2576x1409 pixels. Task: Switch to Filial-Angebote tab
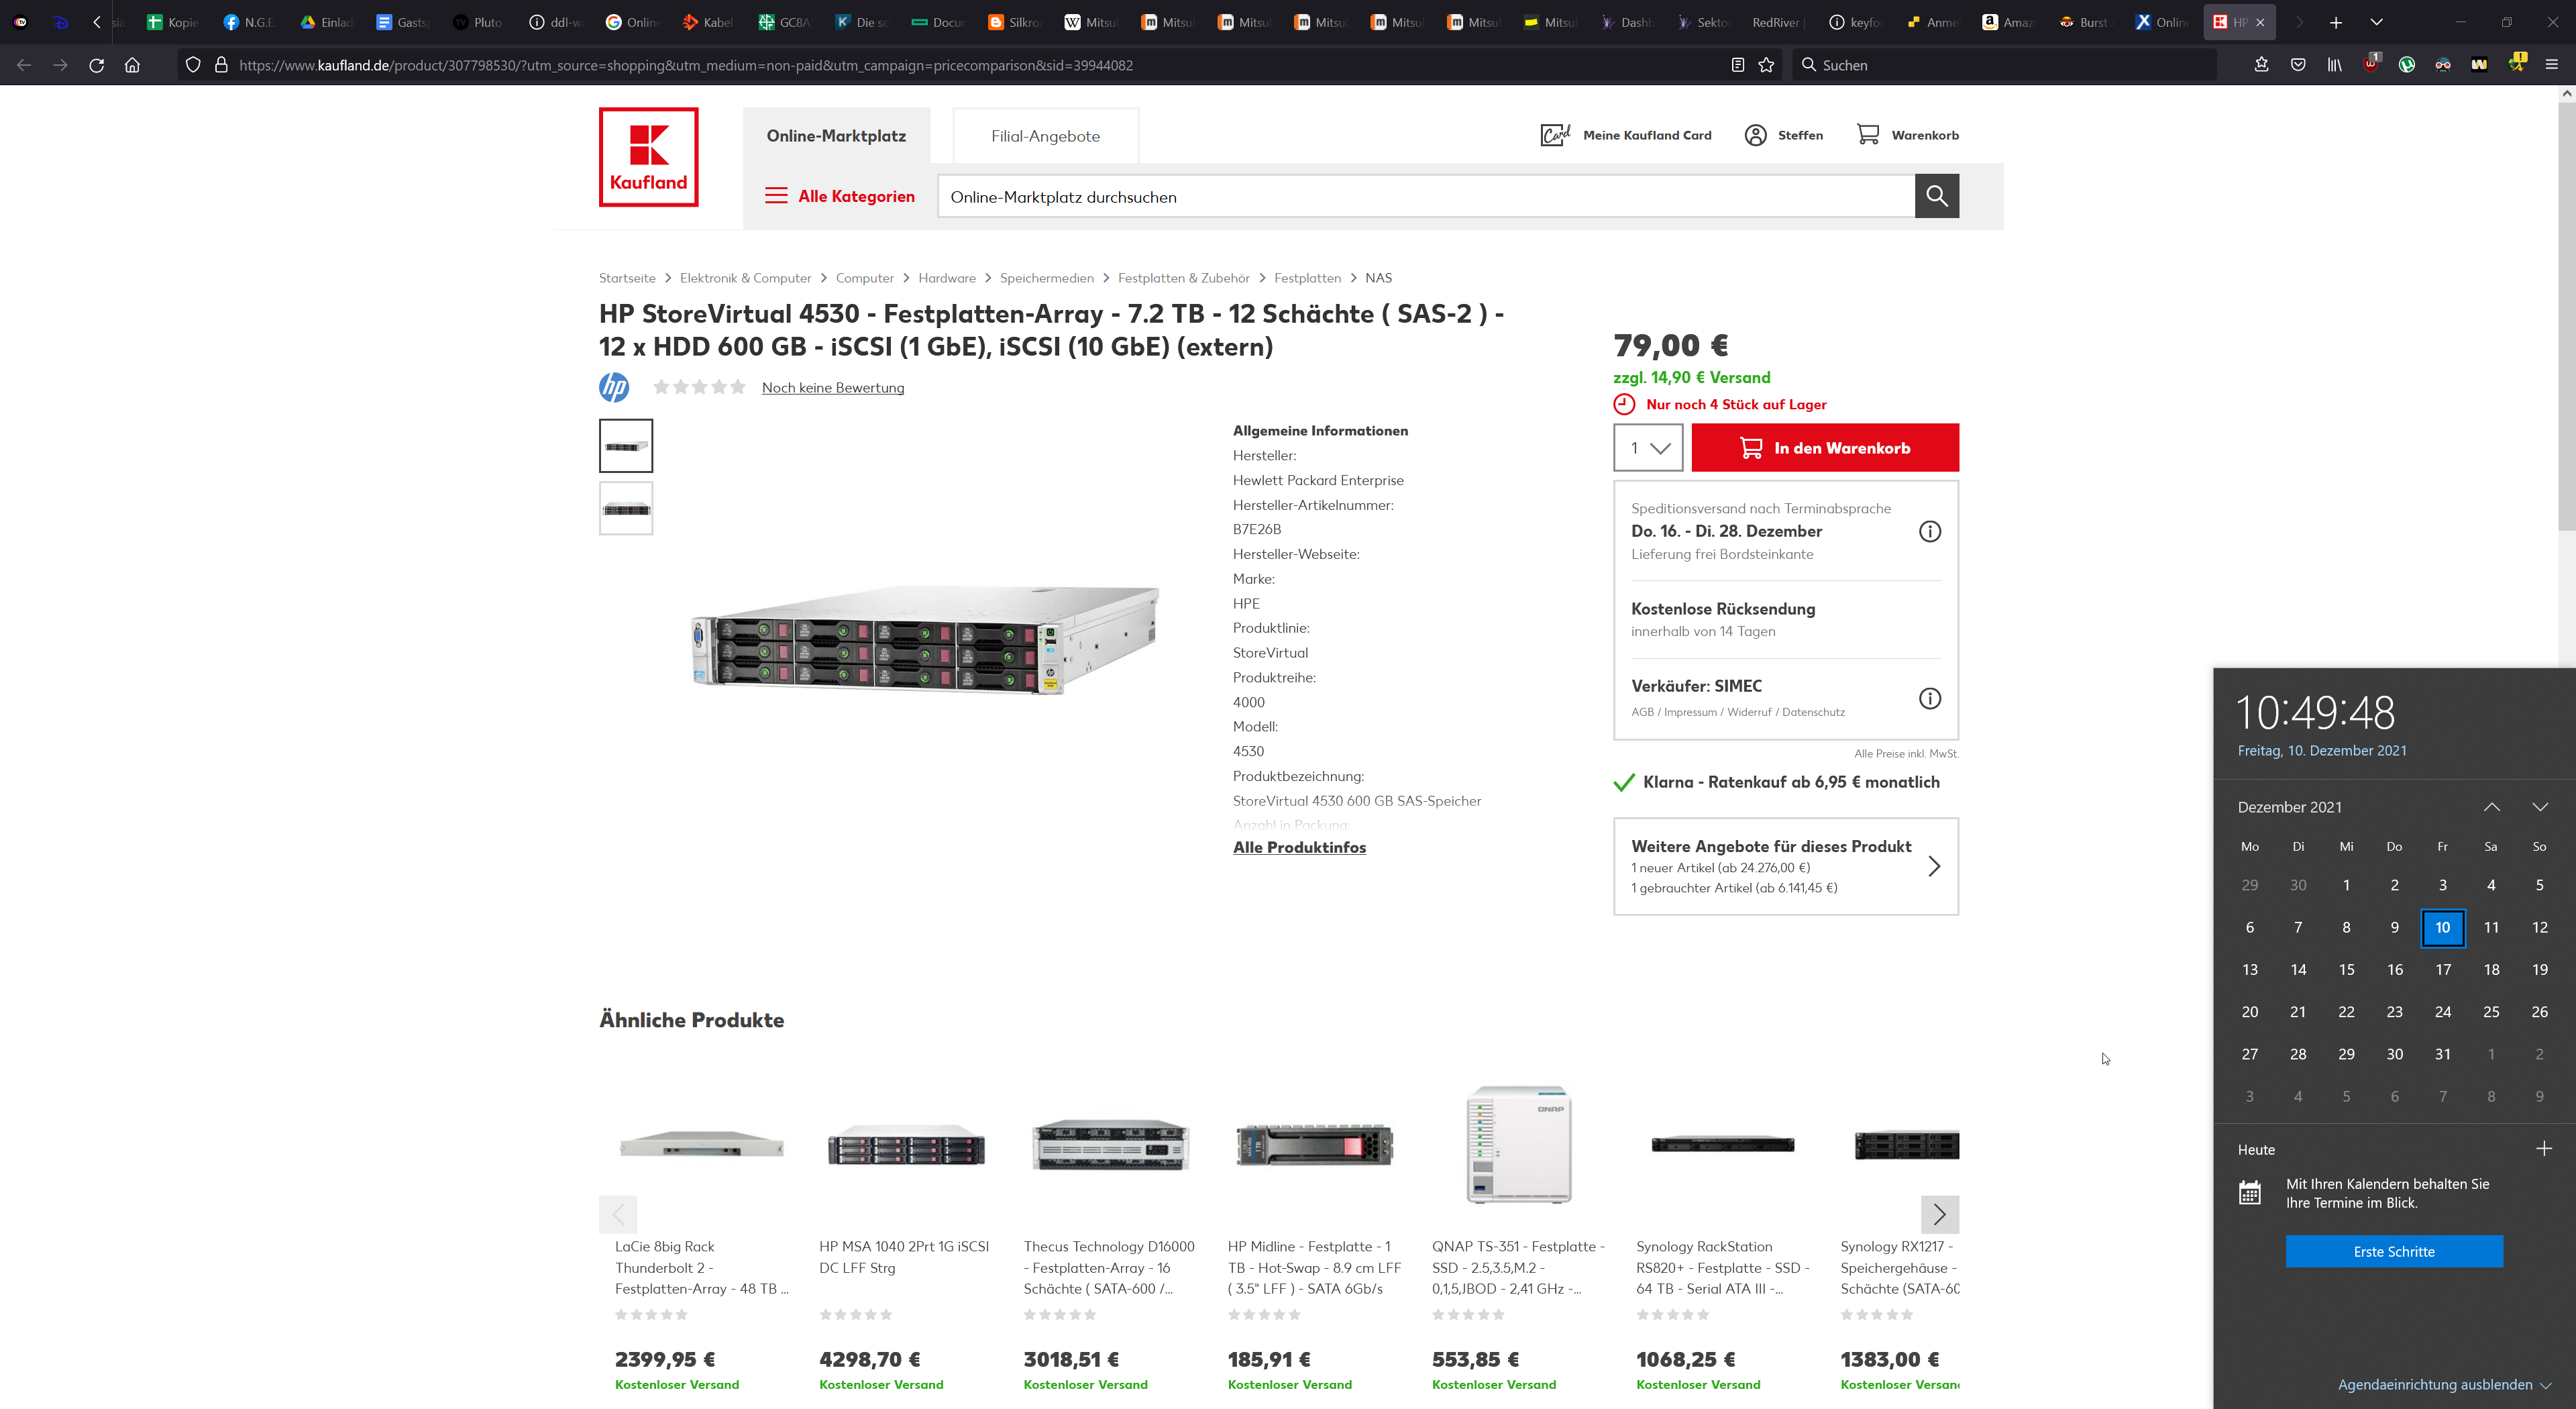[x=1045, y=136]
